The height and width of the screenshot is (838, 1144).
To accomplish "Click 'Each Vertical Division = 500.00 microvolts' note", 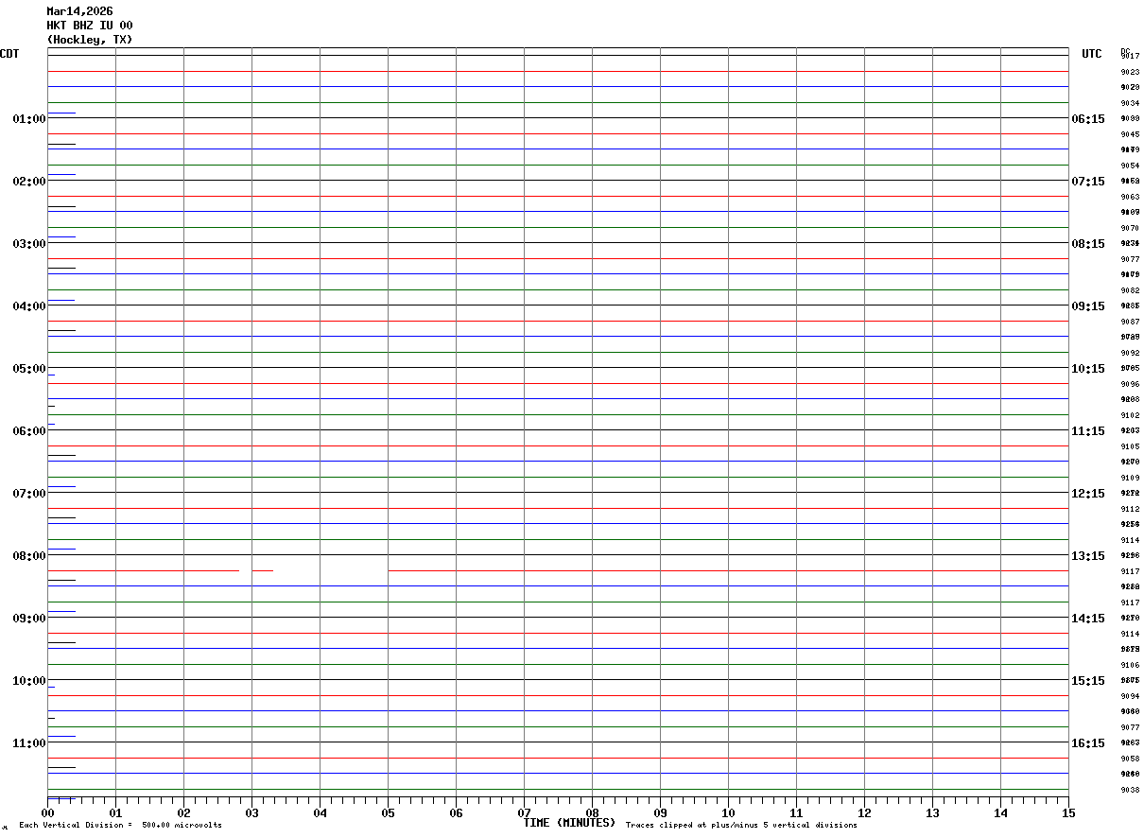I will tap(120, 826).
